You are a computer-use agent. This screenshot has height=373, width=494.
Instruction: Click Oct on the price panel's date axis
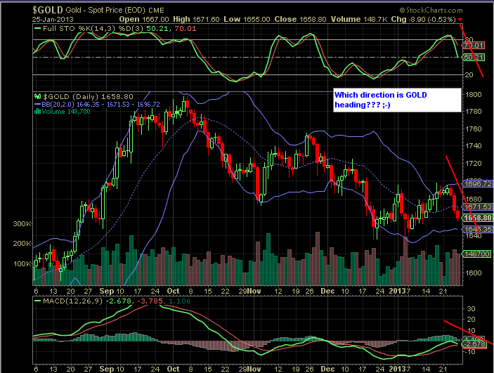click(x=174, y=291)
